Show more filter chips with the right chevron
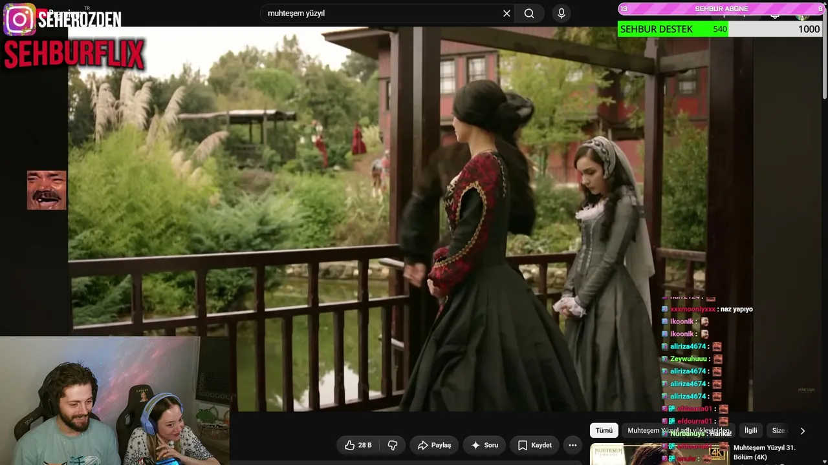This screenshot has height=465, width=828. pyautogui.click(x=803, y=431)
